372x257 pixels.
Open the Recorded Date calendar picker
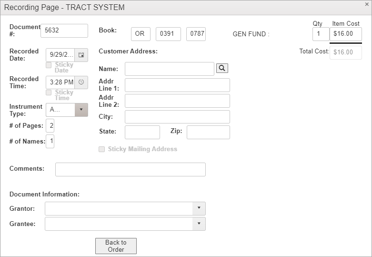pyautogui.click(x=81, y=55)
